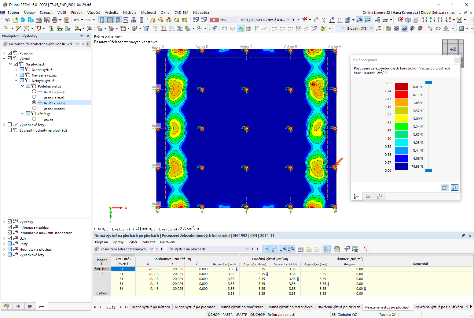
Task: Open the Výpočet menu
Action: point(94,13)
